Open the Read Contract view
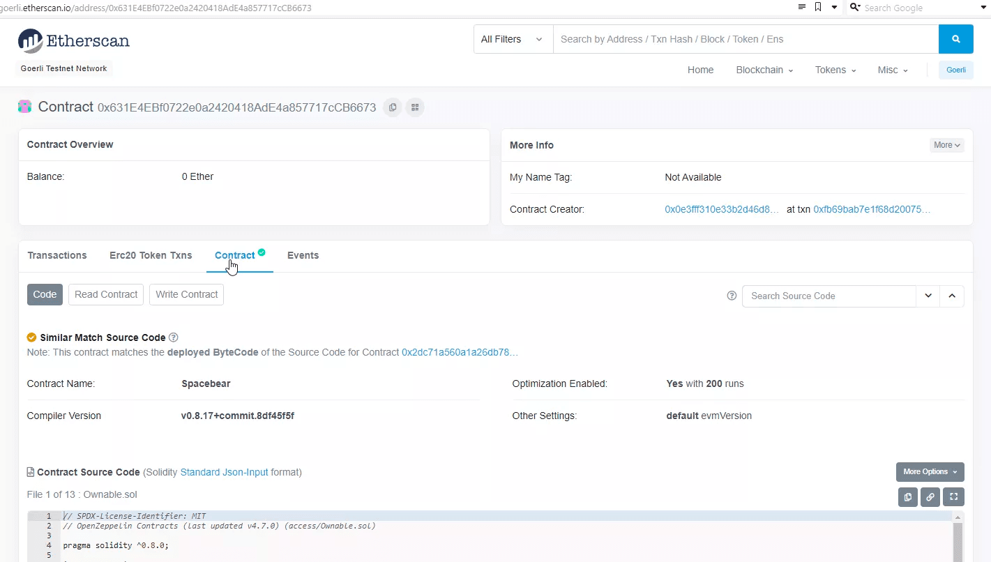This screenshot has width=991, height=562. pos(106,294)
